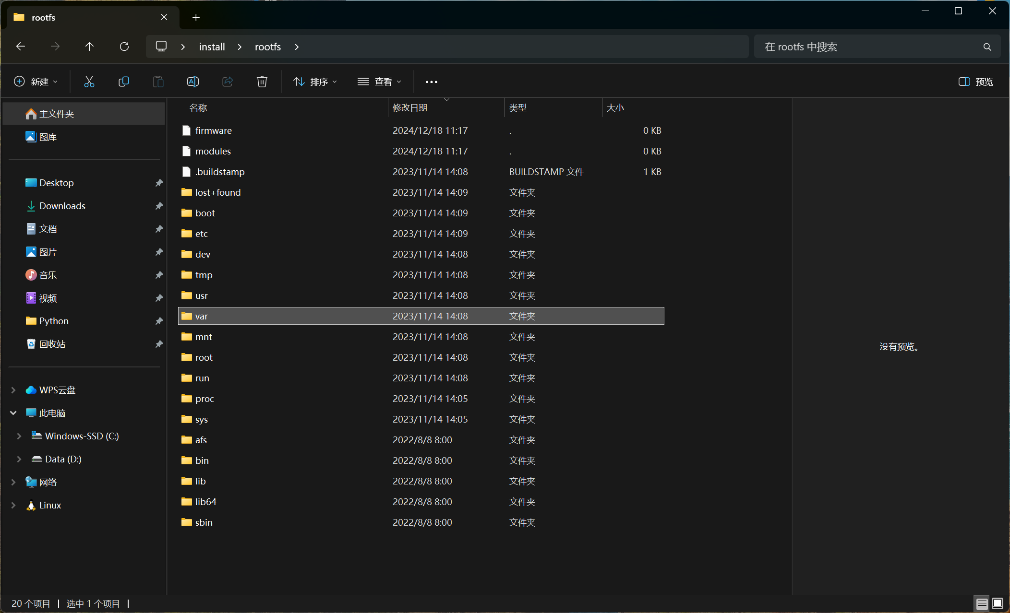Open the 新建 dropdown
This screenshot has width=1010, height=613.
point(36,82)
